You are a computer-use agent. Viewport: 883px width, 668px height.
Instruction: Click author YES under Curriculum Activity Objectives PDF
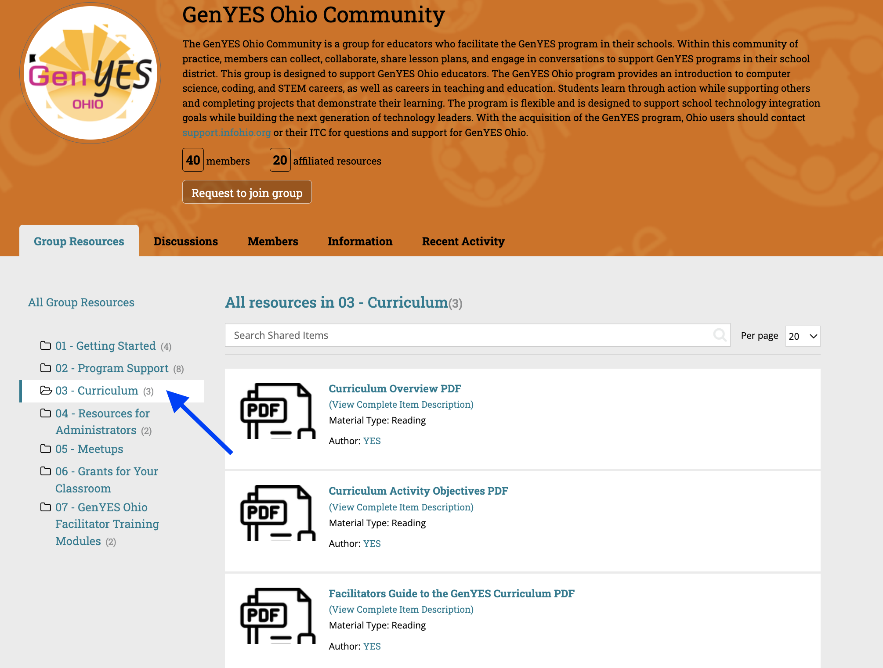[x=372, y=544]
